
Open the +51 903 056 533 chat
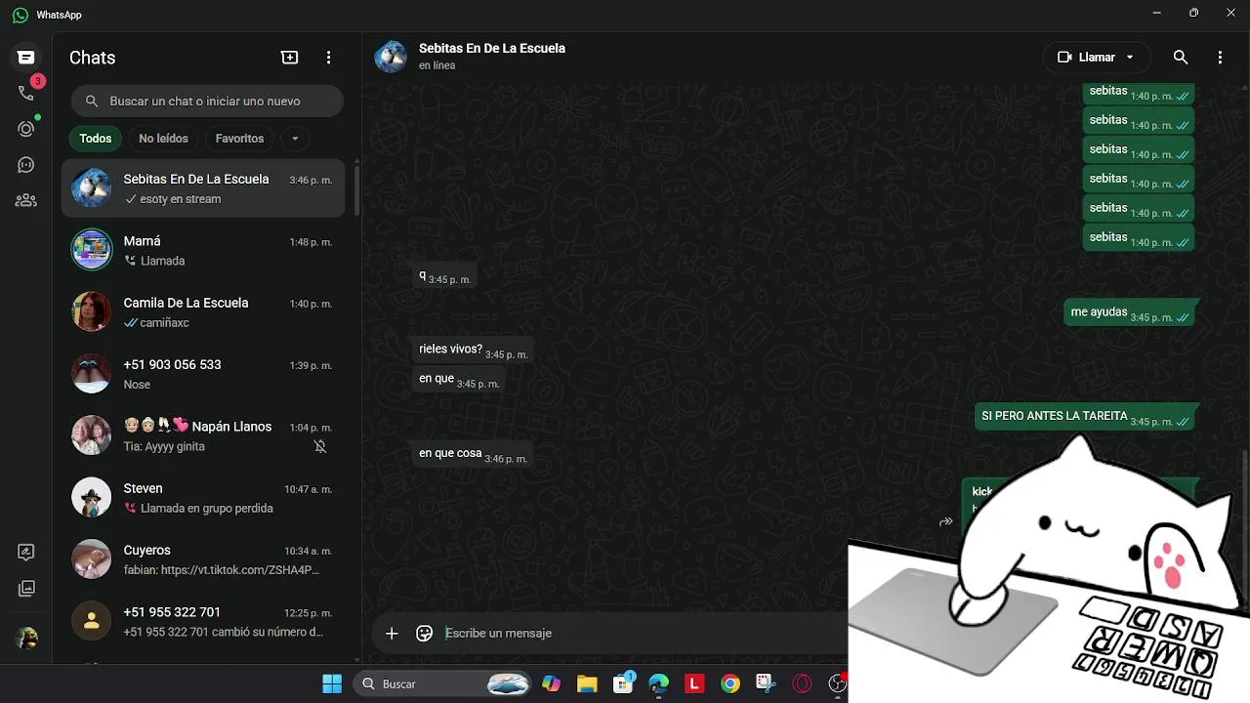click(x=203, y=374)
